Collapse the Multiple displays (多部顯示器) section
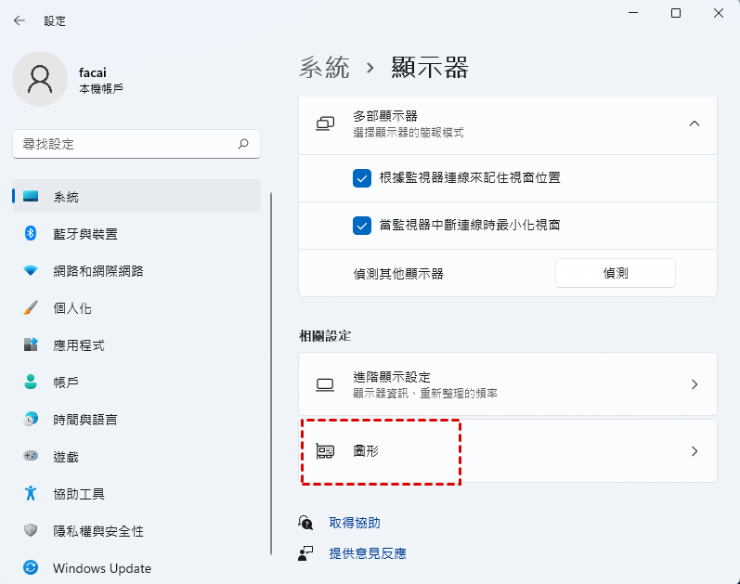This screenshot has height=584, width=740. tap(694, 123)
